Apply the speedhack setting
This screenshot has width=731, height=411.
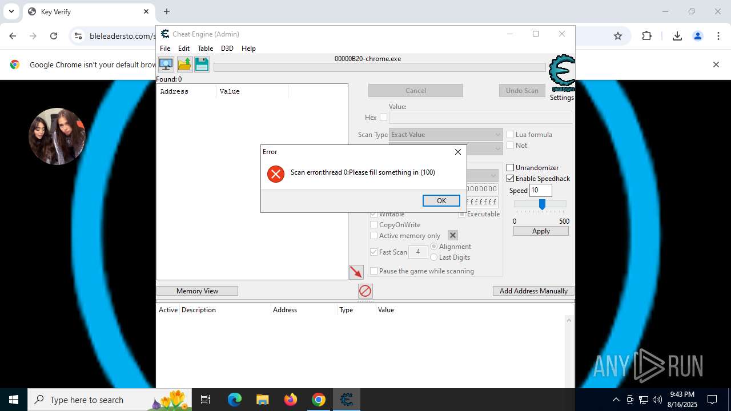[541, 231]
